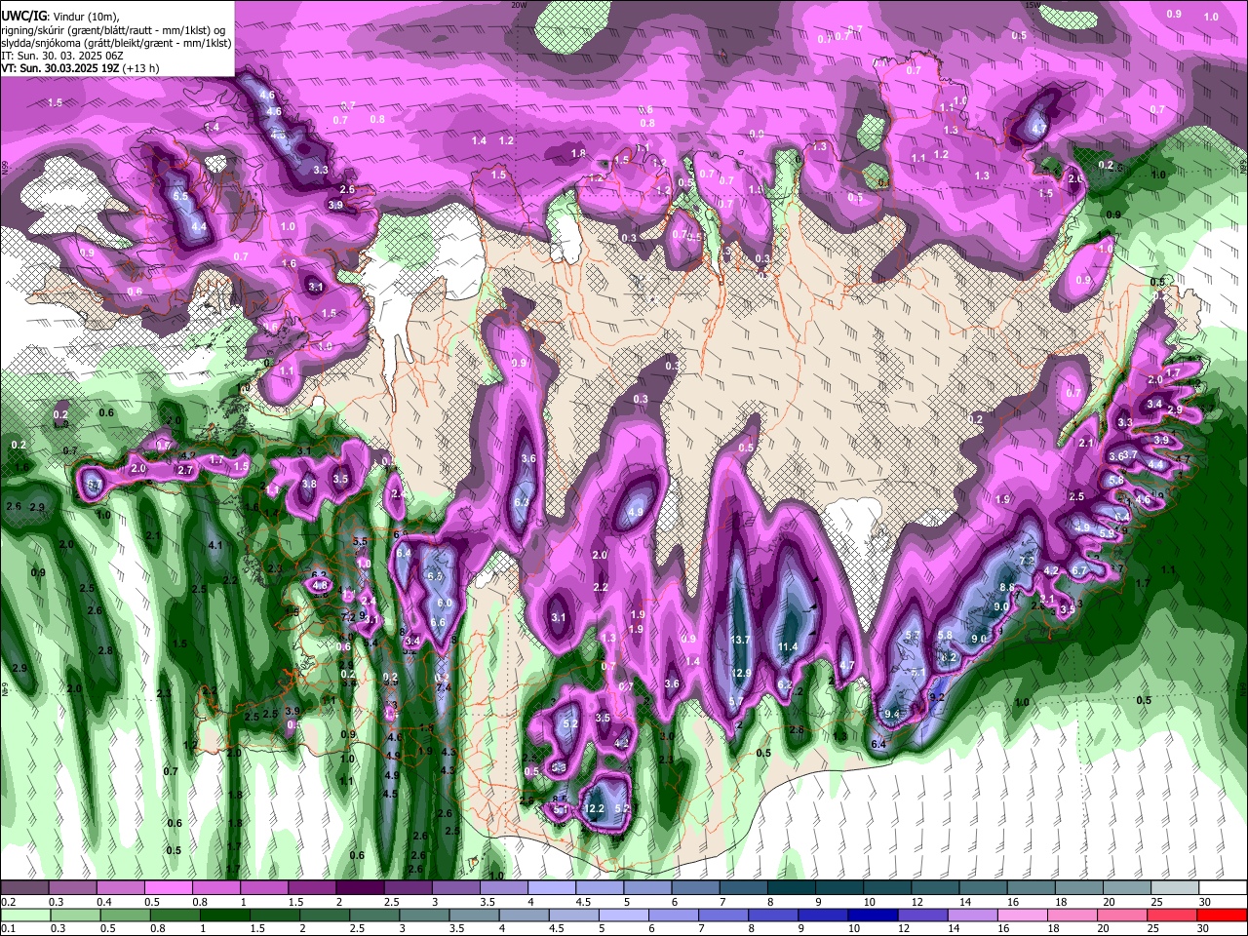Image resolution: width=1248 pixels, height=936 pixels.
Task: Click the 20W longitude label
Action: (x=520, y=5)
